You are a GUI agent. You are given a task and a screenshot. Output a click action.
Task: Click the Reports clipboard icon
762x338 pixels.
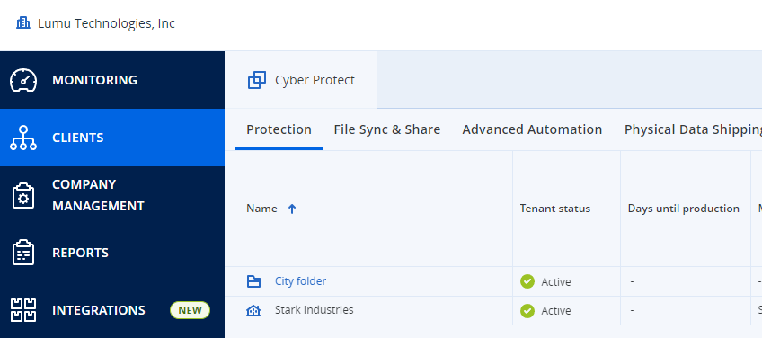23,253
